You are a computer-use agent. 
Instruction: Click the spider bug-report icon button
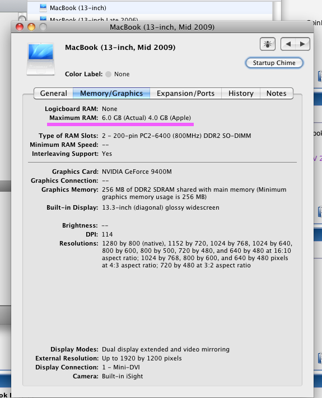(x=268, y=44)
